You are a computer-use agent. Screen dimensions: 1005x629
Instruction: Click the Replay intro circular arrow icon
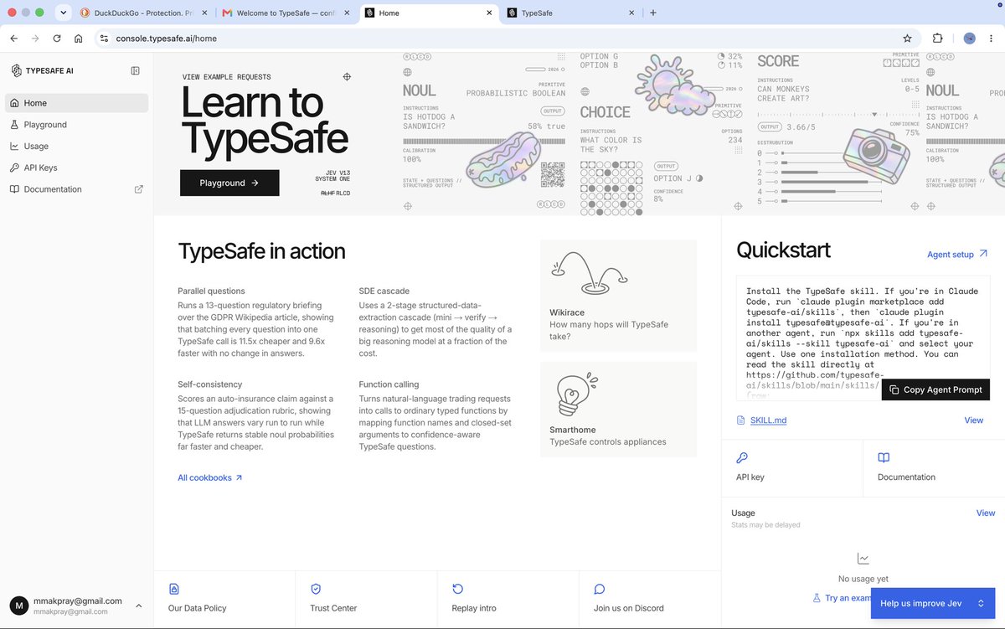(x=457, y=589)
